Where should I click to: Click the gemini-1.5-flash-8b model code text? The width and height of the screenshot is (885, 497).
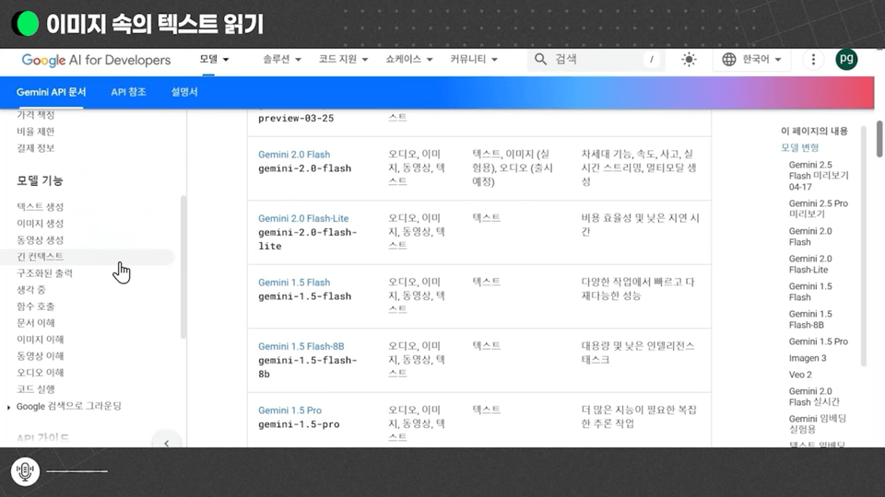(308, 367)
